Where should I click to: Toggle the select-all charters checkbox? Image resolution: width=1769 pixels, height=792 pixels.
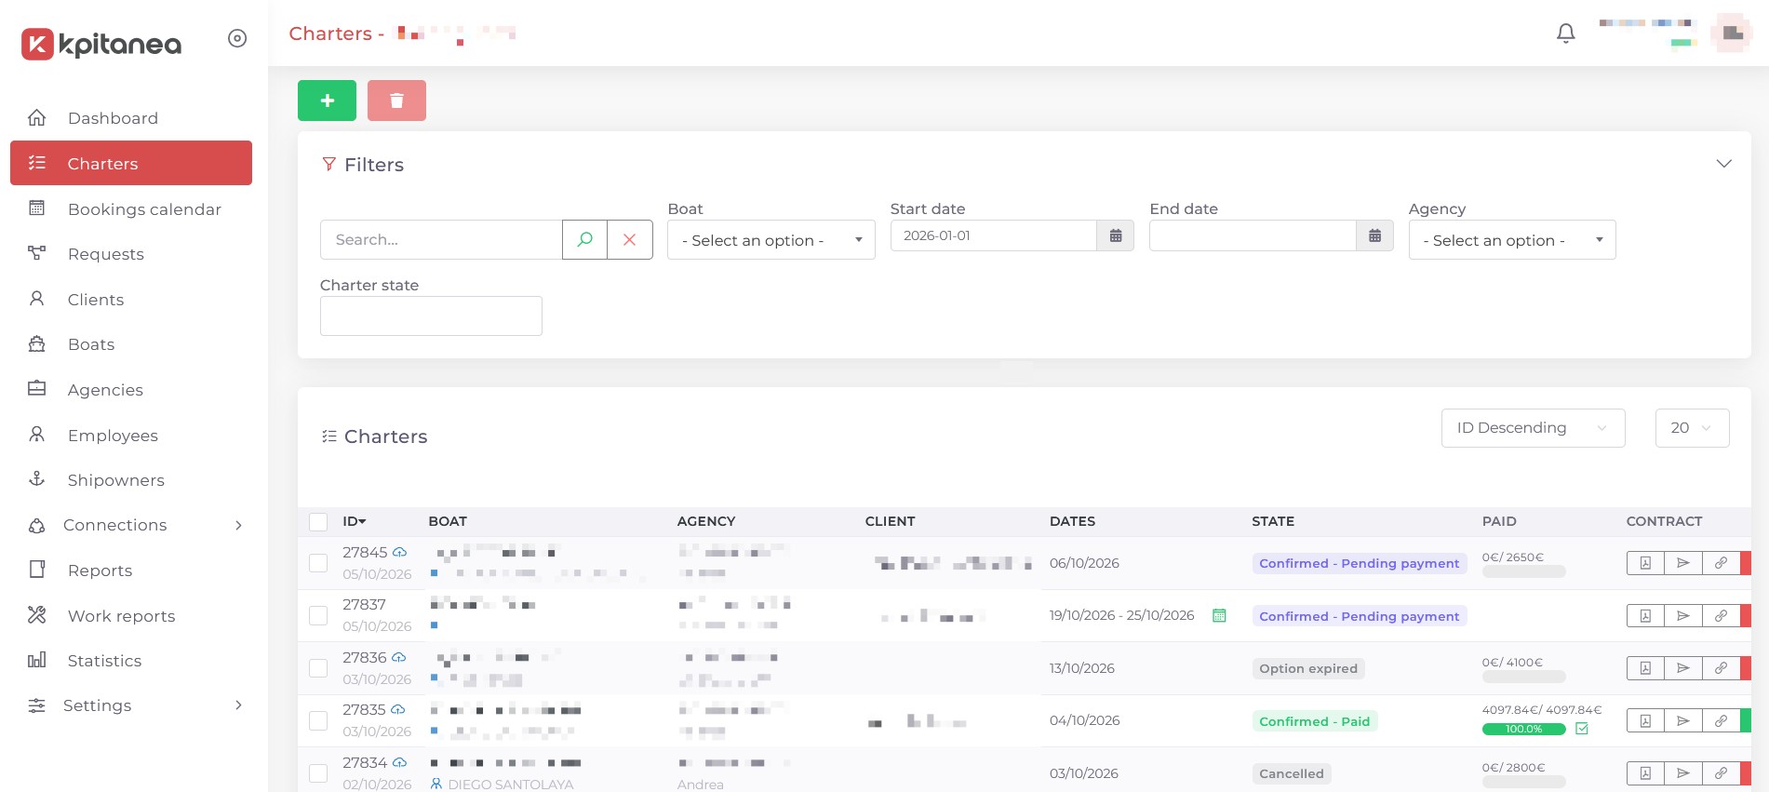pyautogui.click(x=318, y=521)
